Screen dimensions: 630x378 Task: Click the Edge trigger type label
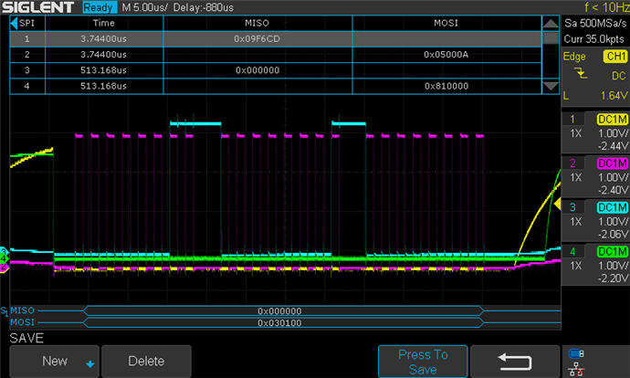pyautogui.click(x=574, y=57)
